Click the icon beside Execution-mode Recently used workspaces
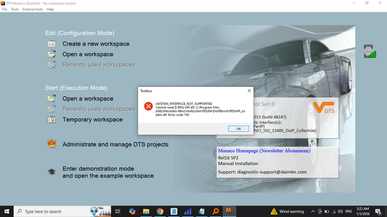Viewport: 387px width, 217px height. tap(51, 109)
